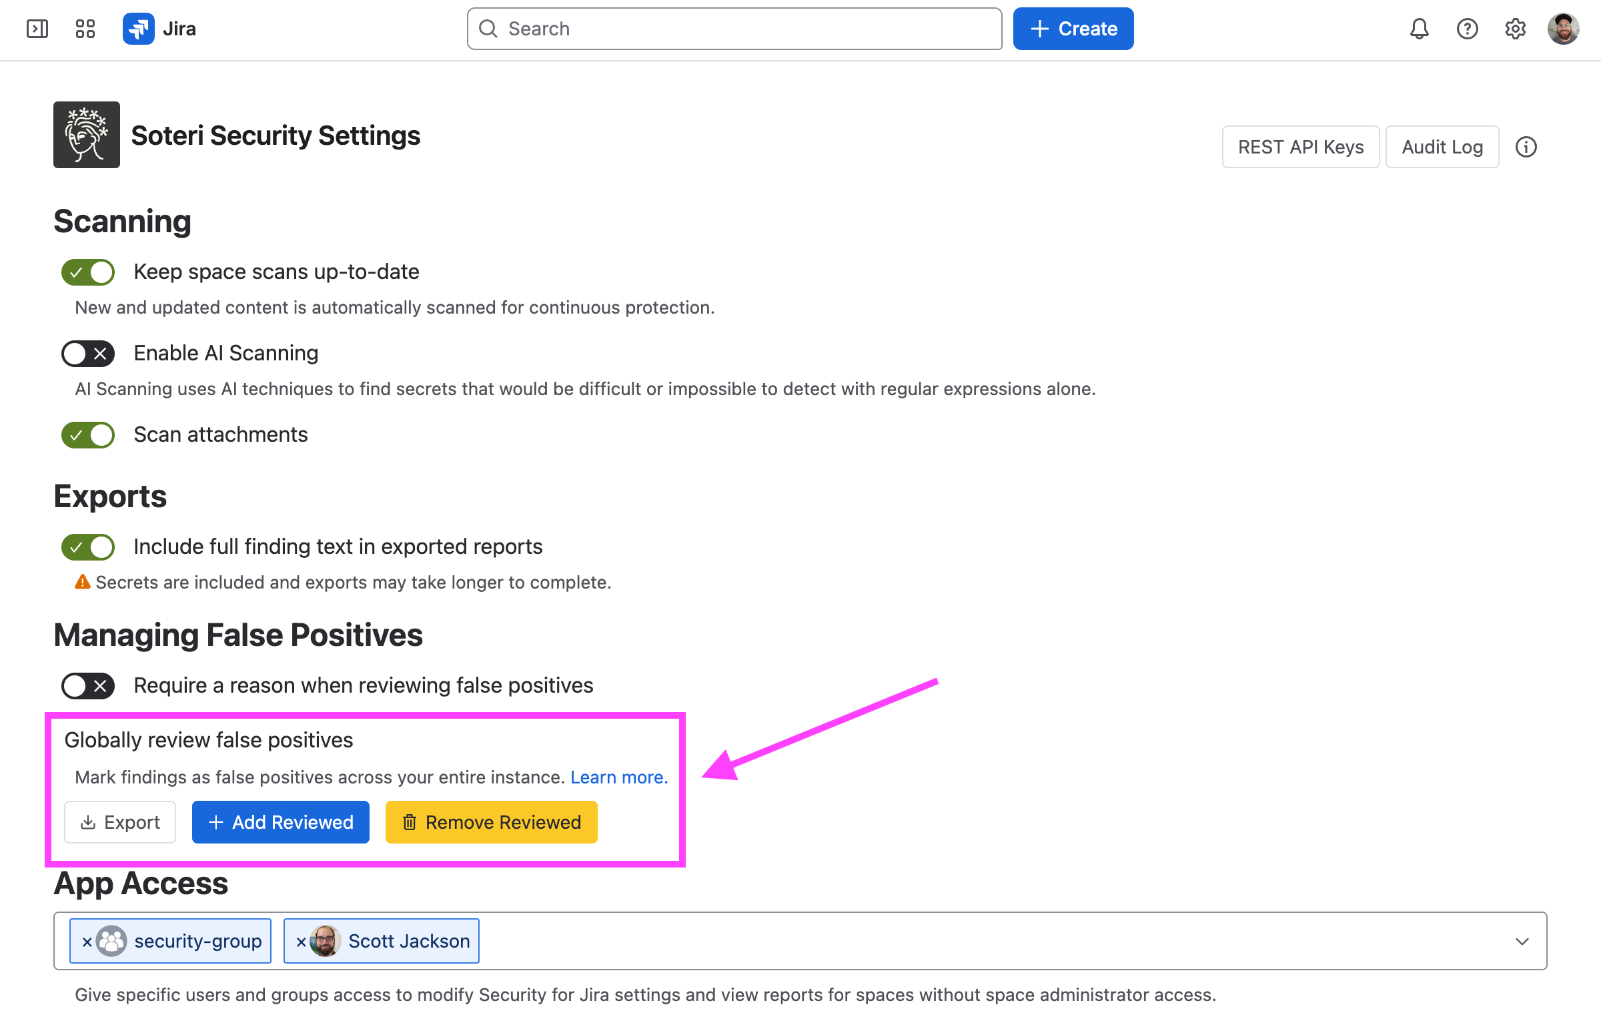
Task: Expand the App Access dropdown chevron
Action: [x=1522, y=941]
